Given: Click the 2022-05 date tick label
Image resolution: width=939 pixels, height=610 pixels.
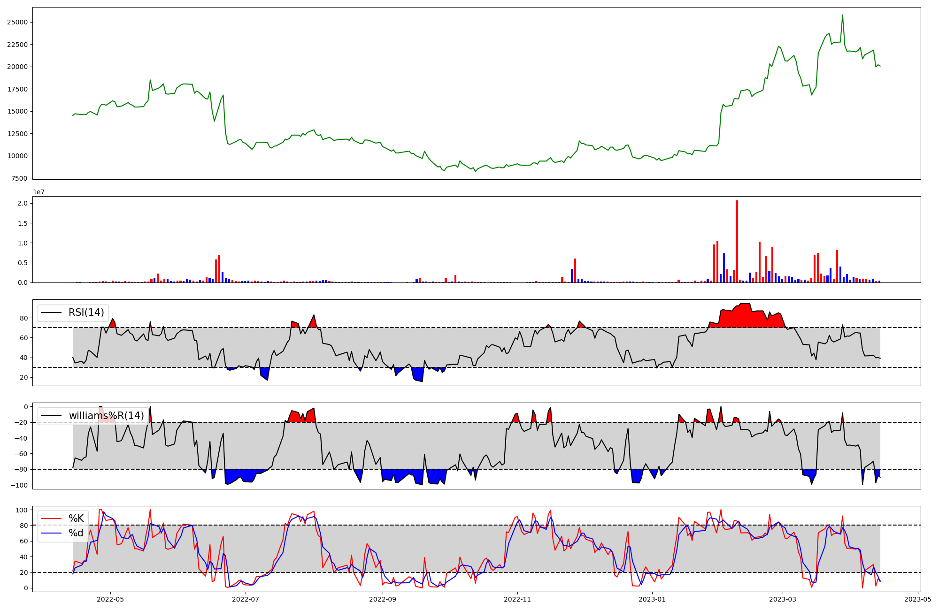Looking at the screenshot, I should point(110,599).
